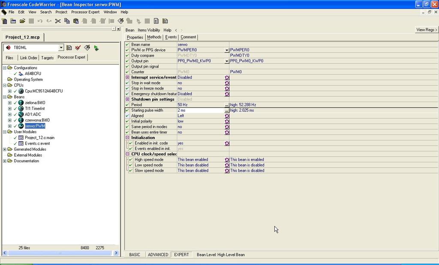The width and height of the screenshot is (439, 265).
Task: Click the czerwona:BitIO bean icon
Action: (21, 120)
